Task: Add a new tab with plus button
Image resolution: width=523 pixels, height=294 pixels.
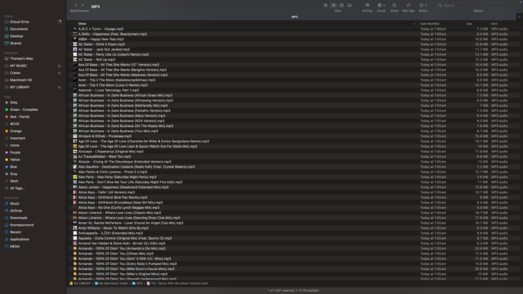Action: pos(519,17)
